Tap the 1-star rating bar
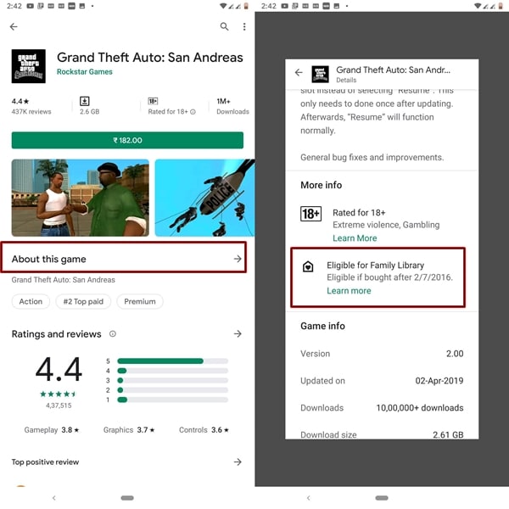 pyautogui.click(x=173, y=400)
